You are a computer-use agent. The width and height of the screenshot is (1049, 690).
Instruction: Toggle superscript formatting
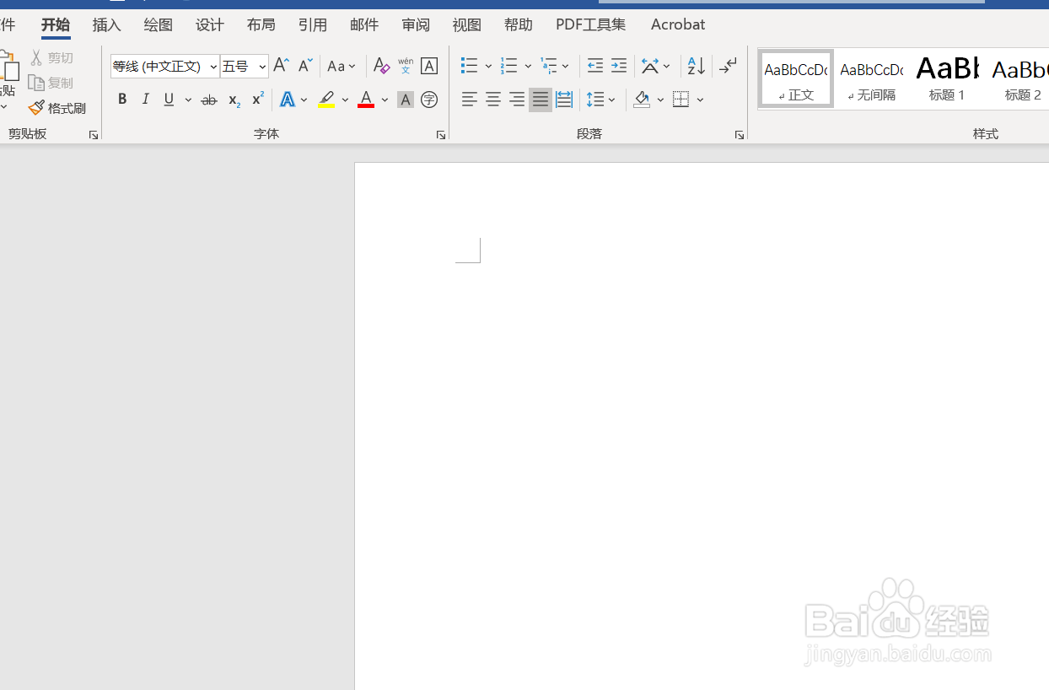[x=258, y=100]
